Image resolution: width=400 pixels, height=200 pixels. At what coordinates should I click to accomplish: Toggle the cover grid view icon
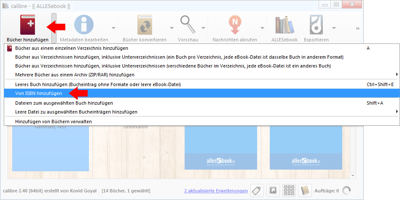point(289,190)
